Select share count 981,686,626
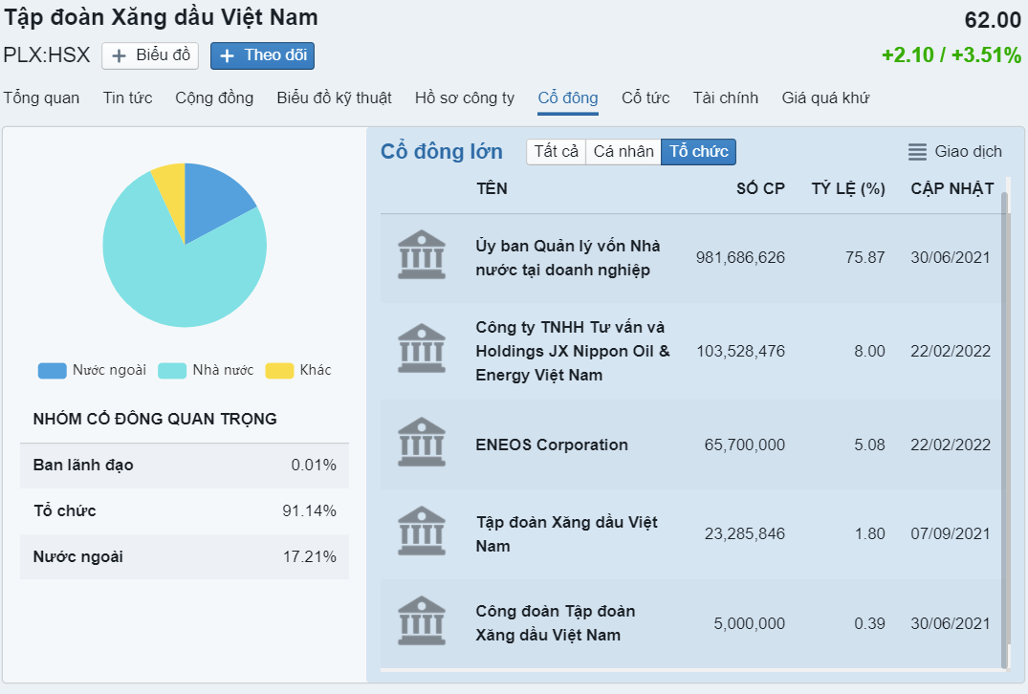The width and height of the screenshot is (1028, 694). pos(740,257)
